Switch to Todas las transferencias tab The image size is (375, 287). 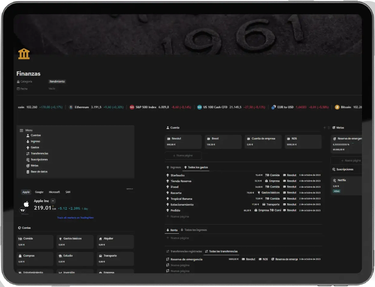(221, 252)
